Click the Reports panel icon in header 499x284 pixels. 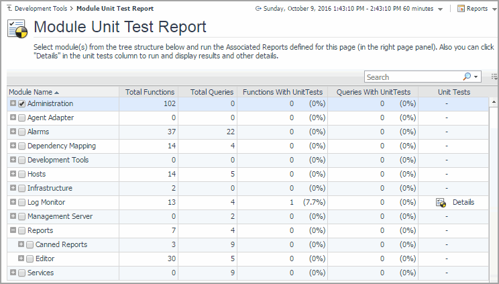click(x=461, y=9)
